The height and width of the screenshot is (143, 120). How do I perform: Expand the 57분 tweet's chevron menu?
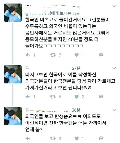click(x=114, y=68)
